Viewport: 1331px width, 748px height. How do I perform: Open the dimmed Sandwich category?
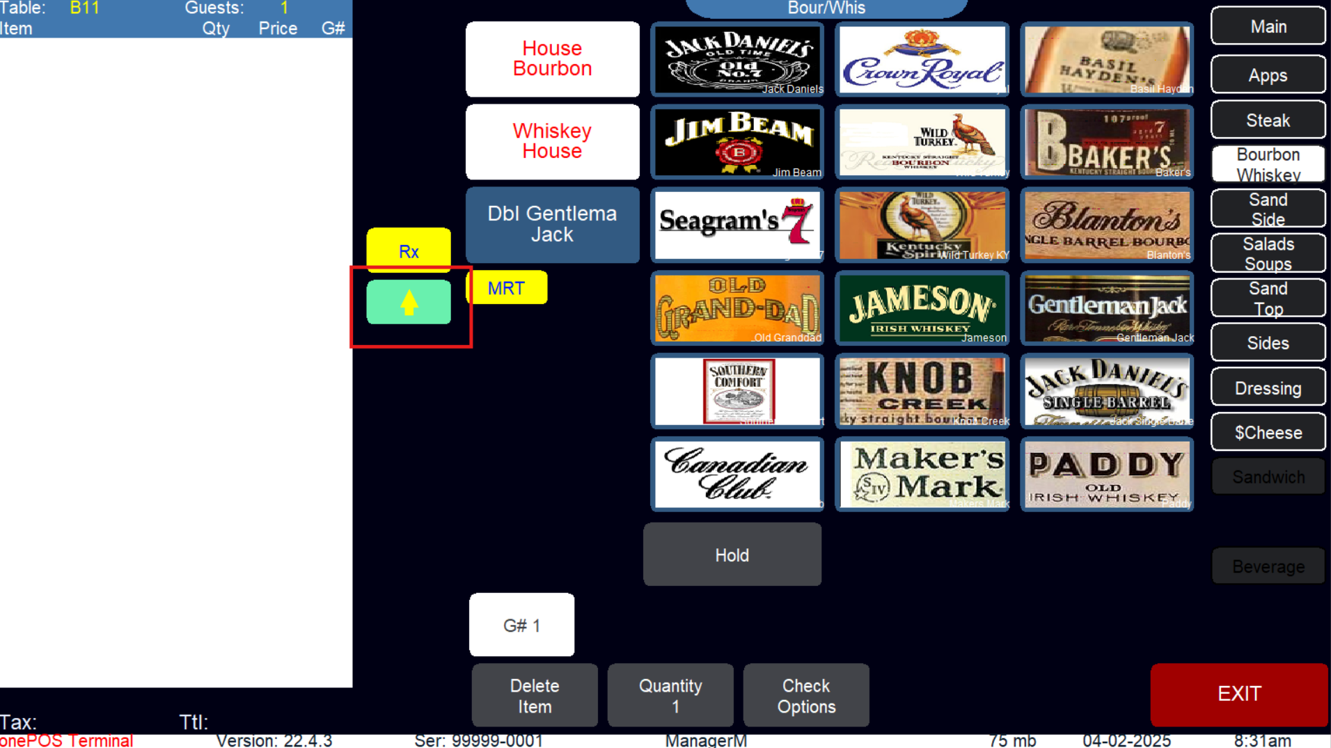(x=1268, y=477)
